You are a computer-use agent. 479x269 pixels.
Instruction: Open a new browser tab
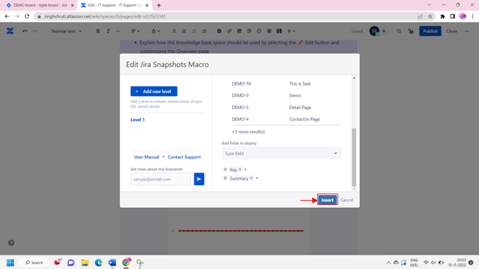pos(159,5)
